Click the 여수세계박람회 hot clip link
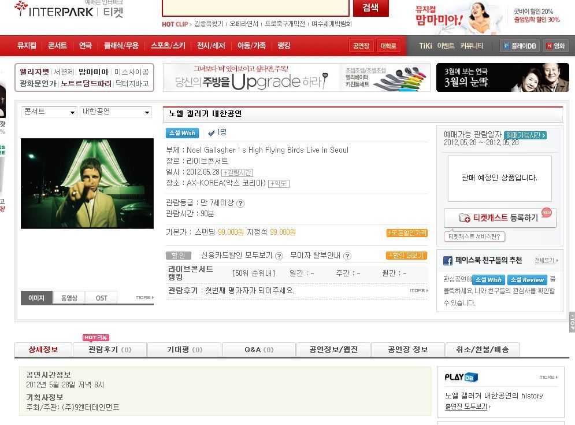 coord(332,24)
